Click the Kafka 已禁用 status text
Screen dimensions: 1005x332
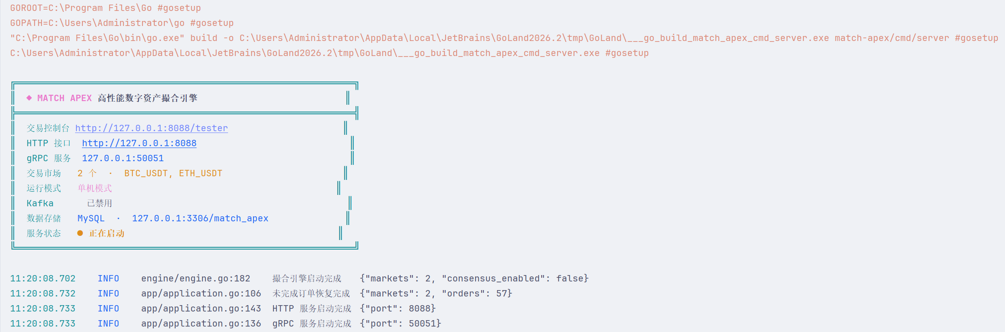pyautogui.click(x=100, y=204)
